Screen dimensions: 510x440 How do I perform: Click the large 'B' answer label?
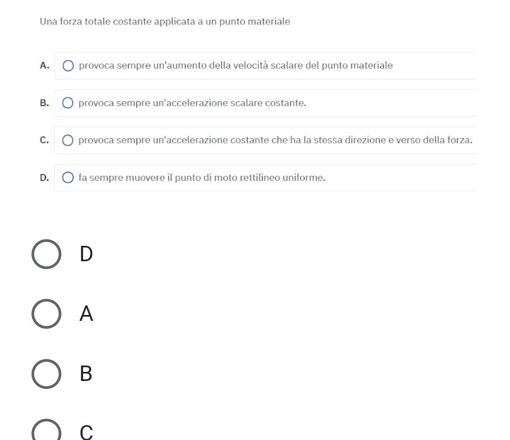(86, 373)
